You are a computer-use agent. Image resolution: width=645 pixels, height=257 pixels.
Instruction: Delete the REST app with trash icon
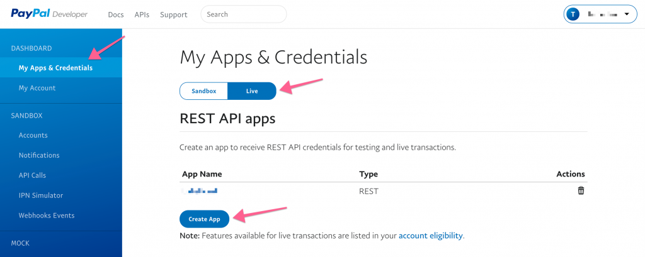[581, 190]
